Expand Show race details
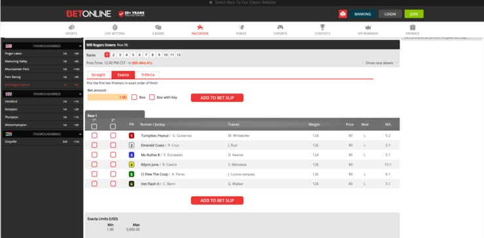Viewport: 484px width, 238px height. pos(381,63)
